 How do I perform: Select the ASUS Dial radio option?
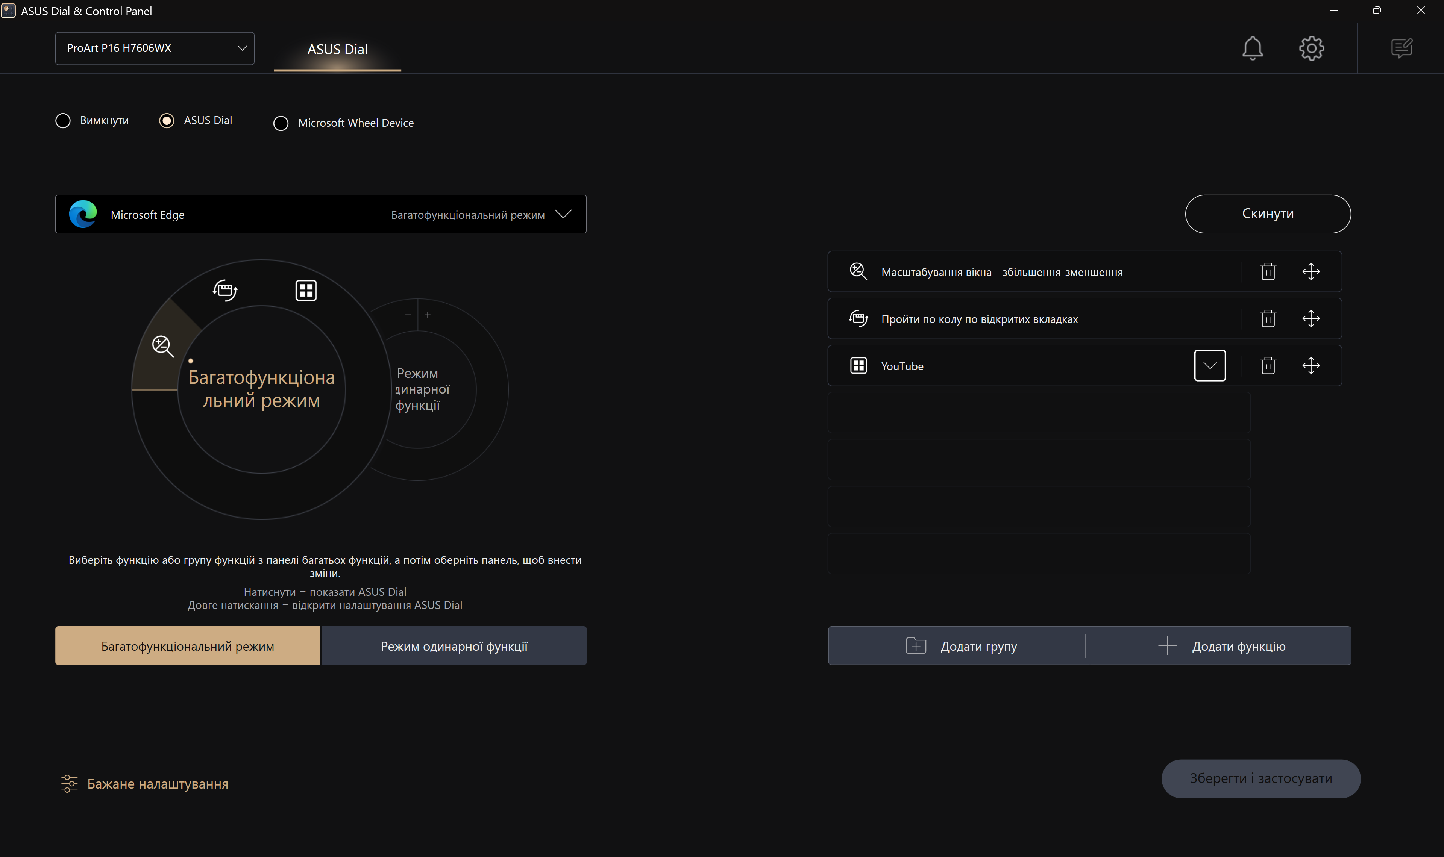[x=167, y=121]
